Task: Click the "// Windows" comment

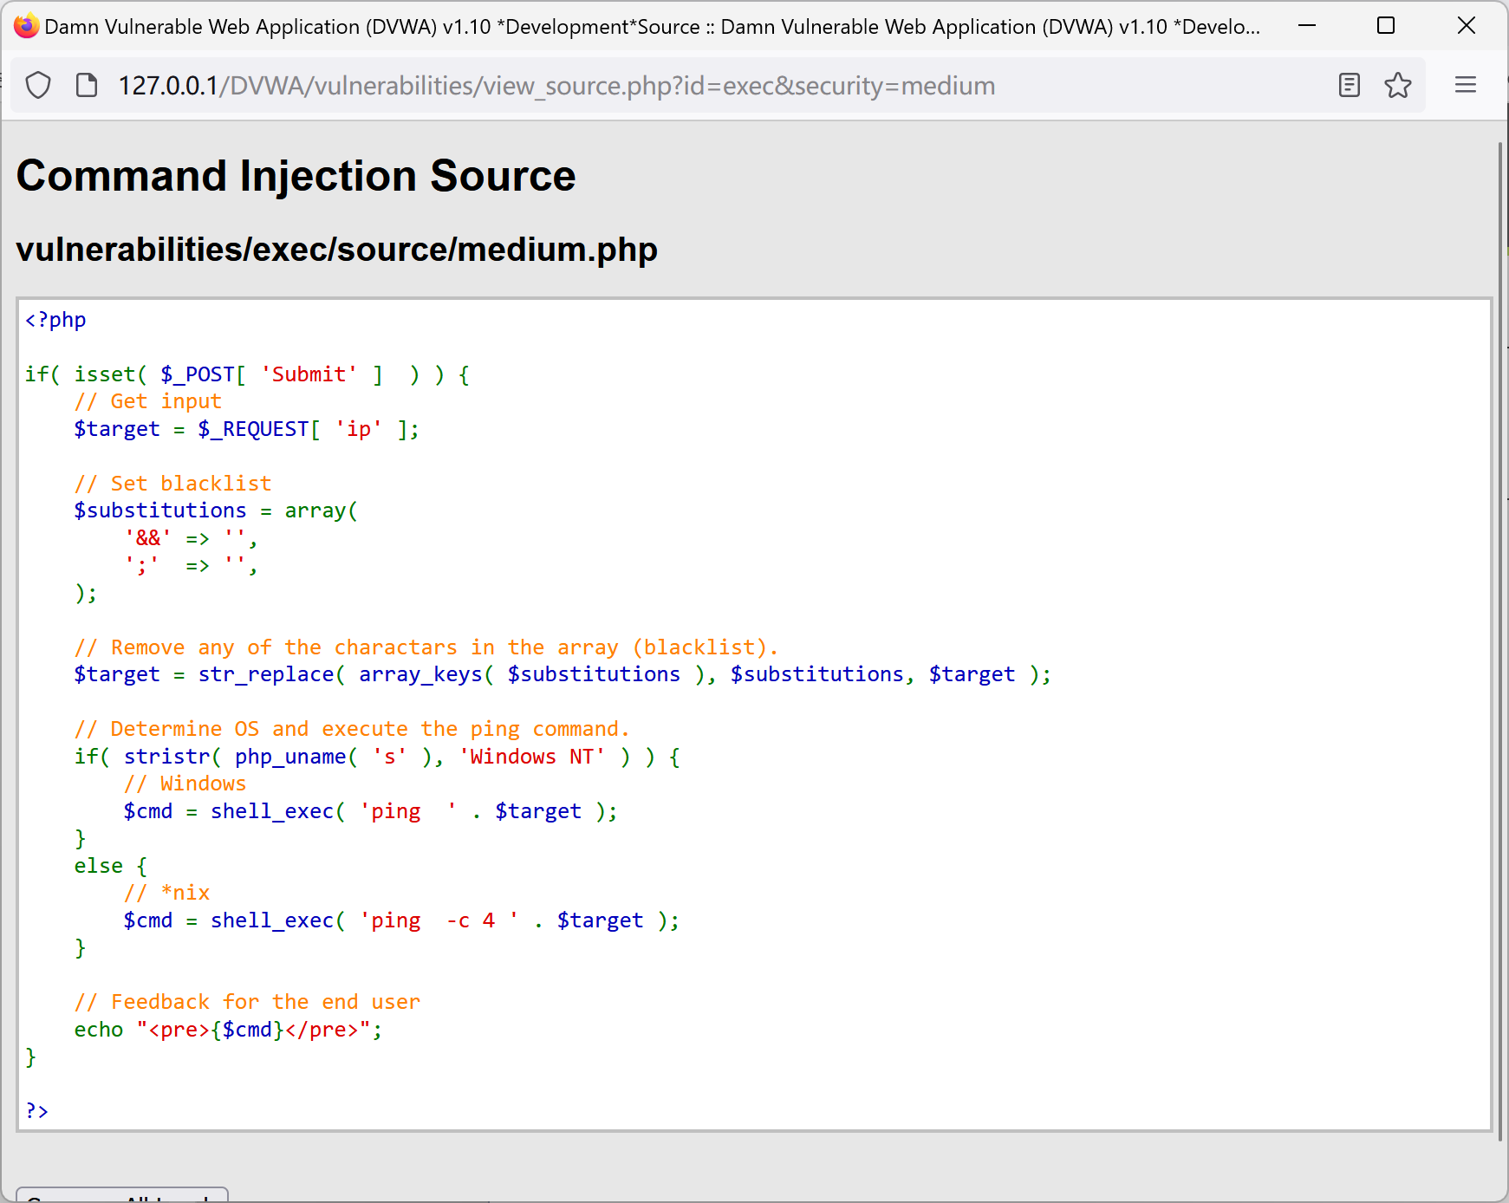Action: 185,784
